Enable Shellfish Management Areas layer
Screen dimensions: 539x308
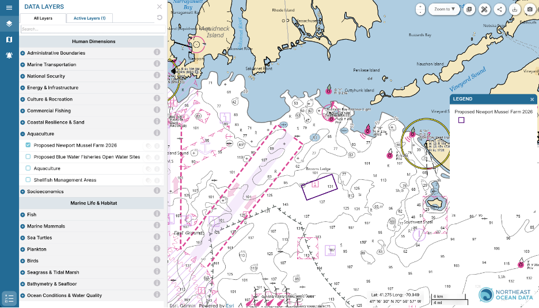coord(28,180)
